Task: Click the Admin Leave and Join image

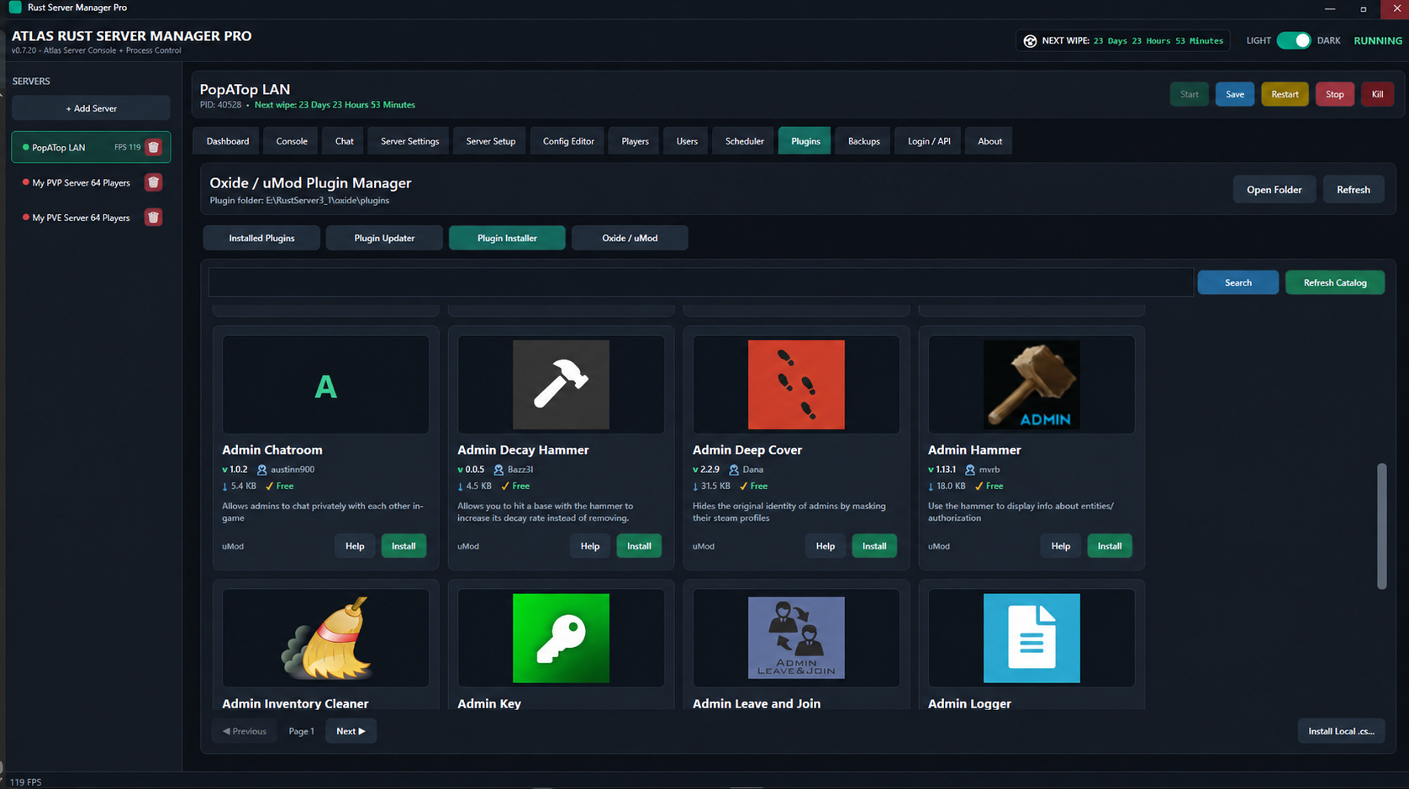Action: tap(796, 638)
